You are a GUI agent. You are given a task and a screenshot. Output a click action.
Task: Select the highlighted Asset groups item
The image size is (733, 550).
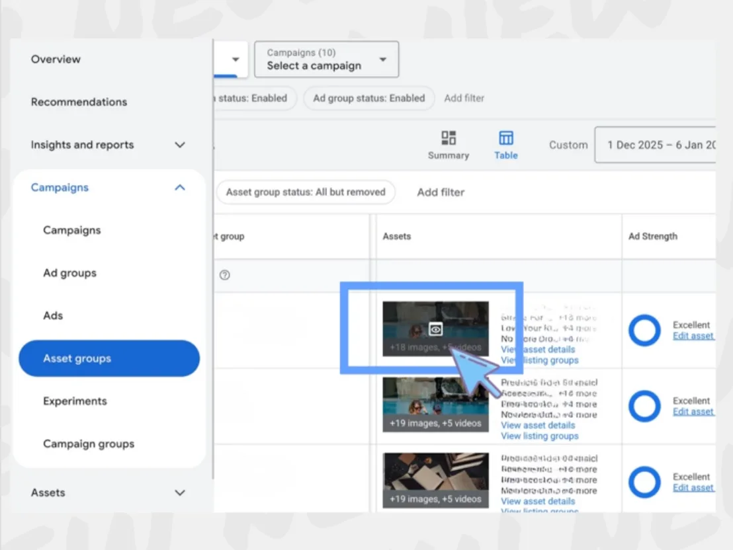point(109,358)
